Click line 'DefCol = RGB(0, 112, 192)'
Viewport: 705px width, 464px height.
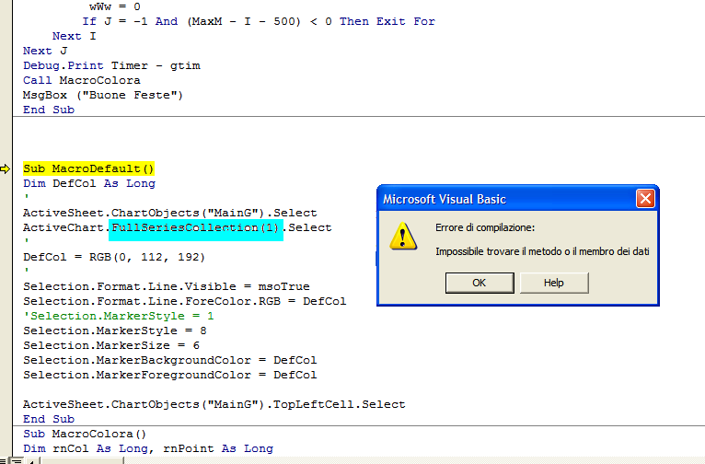point(114,257)
